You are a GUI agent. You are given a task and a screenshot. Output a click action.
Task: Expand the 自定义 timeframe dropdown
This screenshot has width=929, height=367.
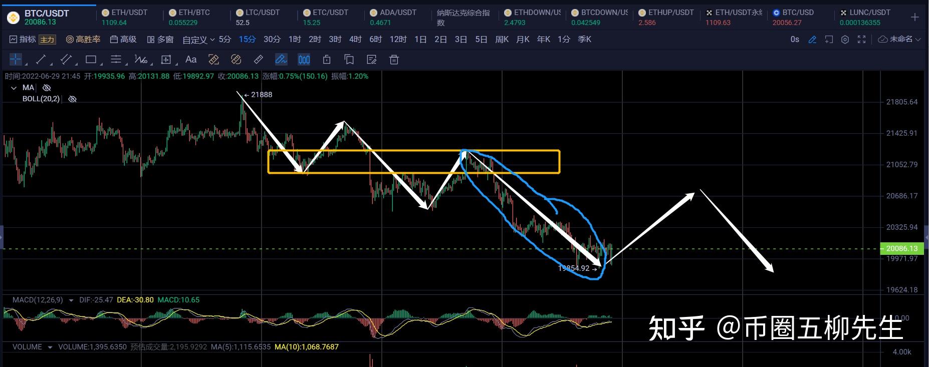[x=199, y=40]
